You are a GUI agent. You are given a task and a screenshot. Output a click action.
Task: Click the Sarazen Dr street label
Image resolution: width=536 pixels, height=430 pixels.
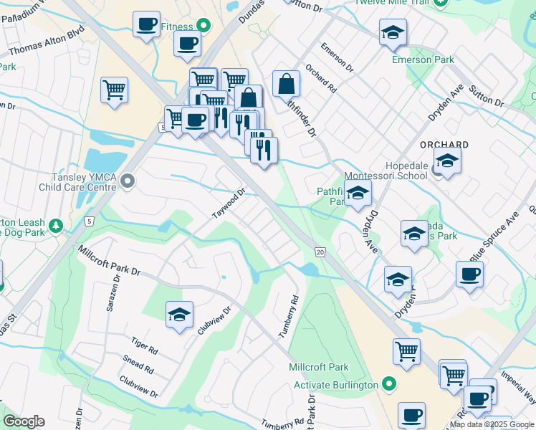[x=113, y=293]
